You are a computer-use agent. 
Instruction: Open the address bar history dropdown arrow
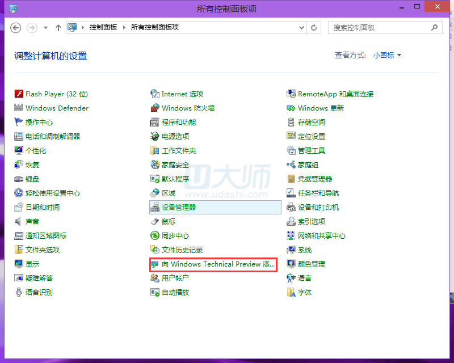pos(301,27)
